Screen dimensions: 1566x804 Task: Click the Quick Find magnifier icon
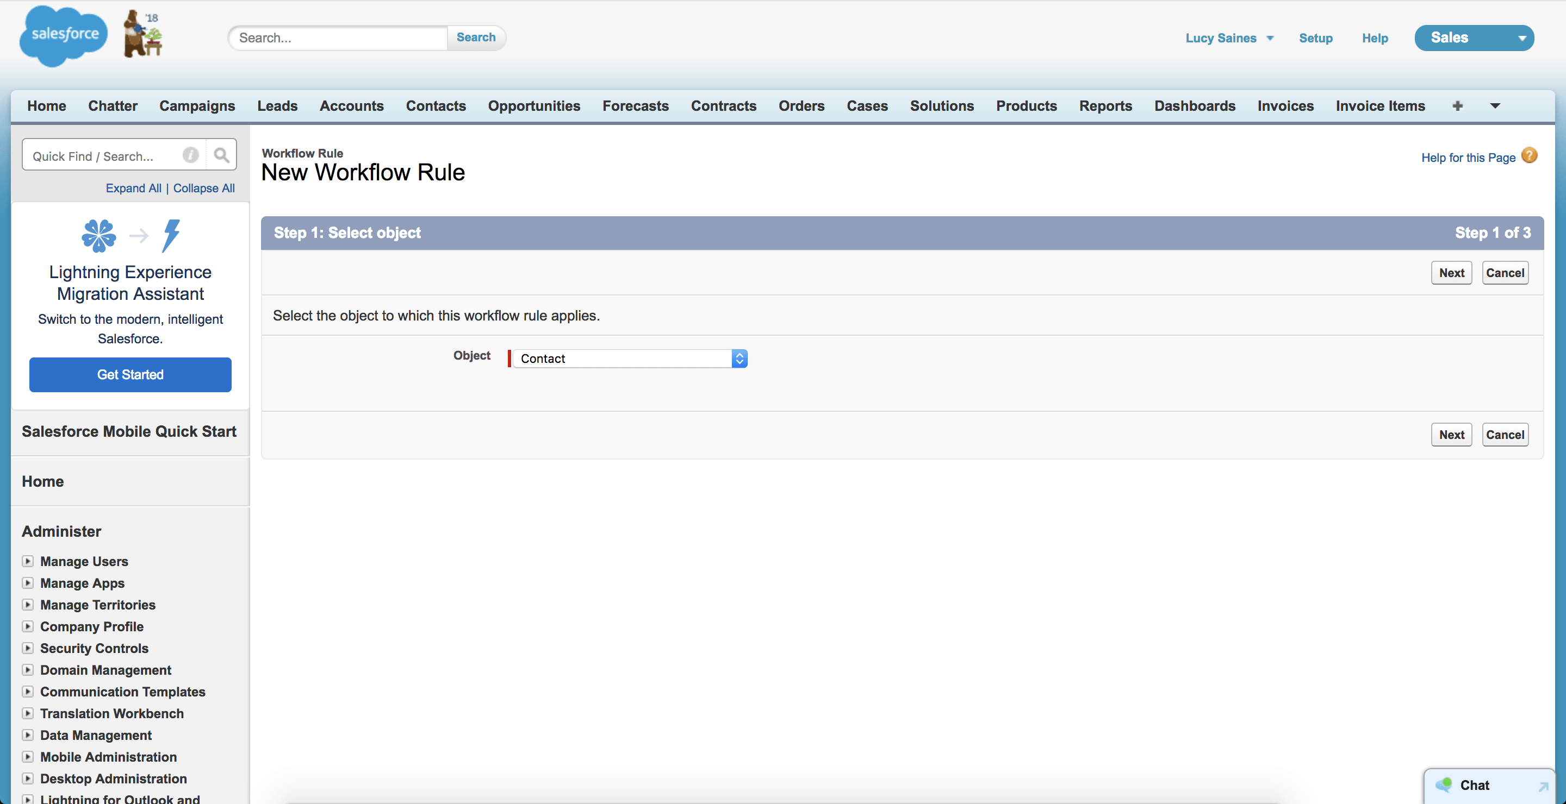point(221,155)
